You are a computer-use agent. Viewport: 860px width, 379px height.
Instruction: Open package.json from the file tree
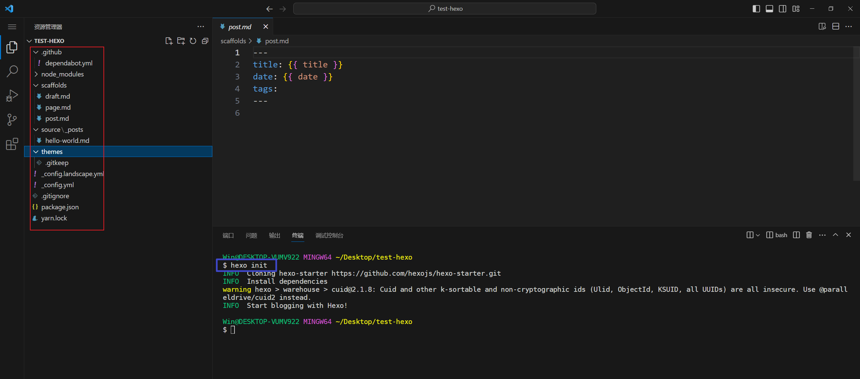pos(60,207)
